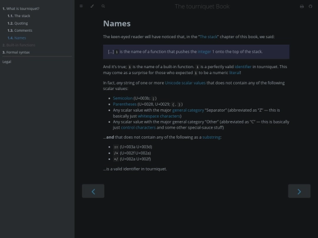318x238 pixels.
Task: Follow the 'literal' link
Action: (x=234, y=73)
